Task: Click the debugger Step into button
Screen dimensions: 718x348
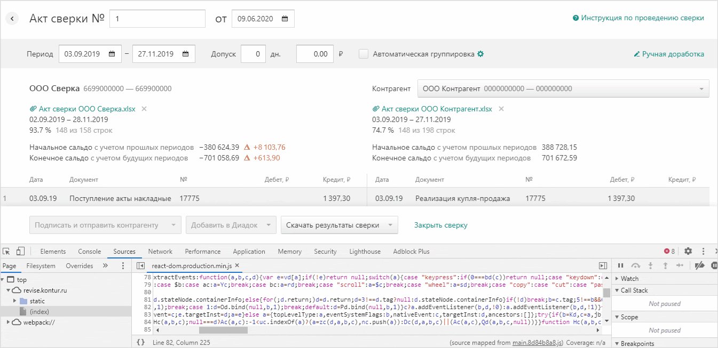Action: pyautogui.click(x=650, y=265)
